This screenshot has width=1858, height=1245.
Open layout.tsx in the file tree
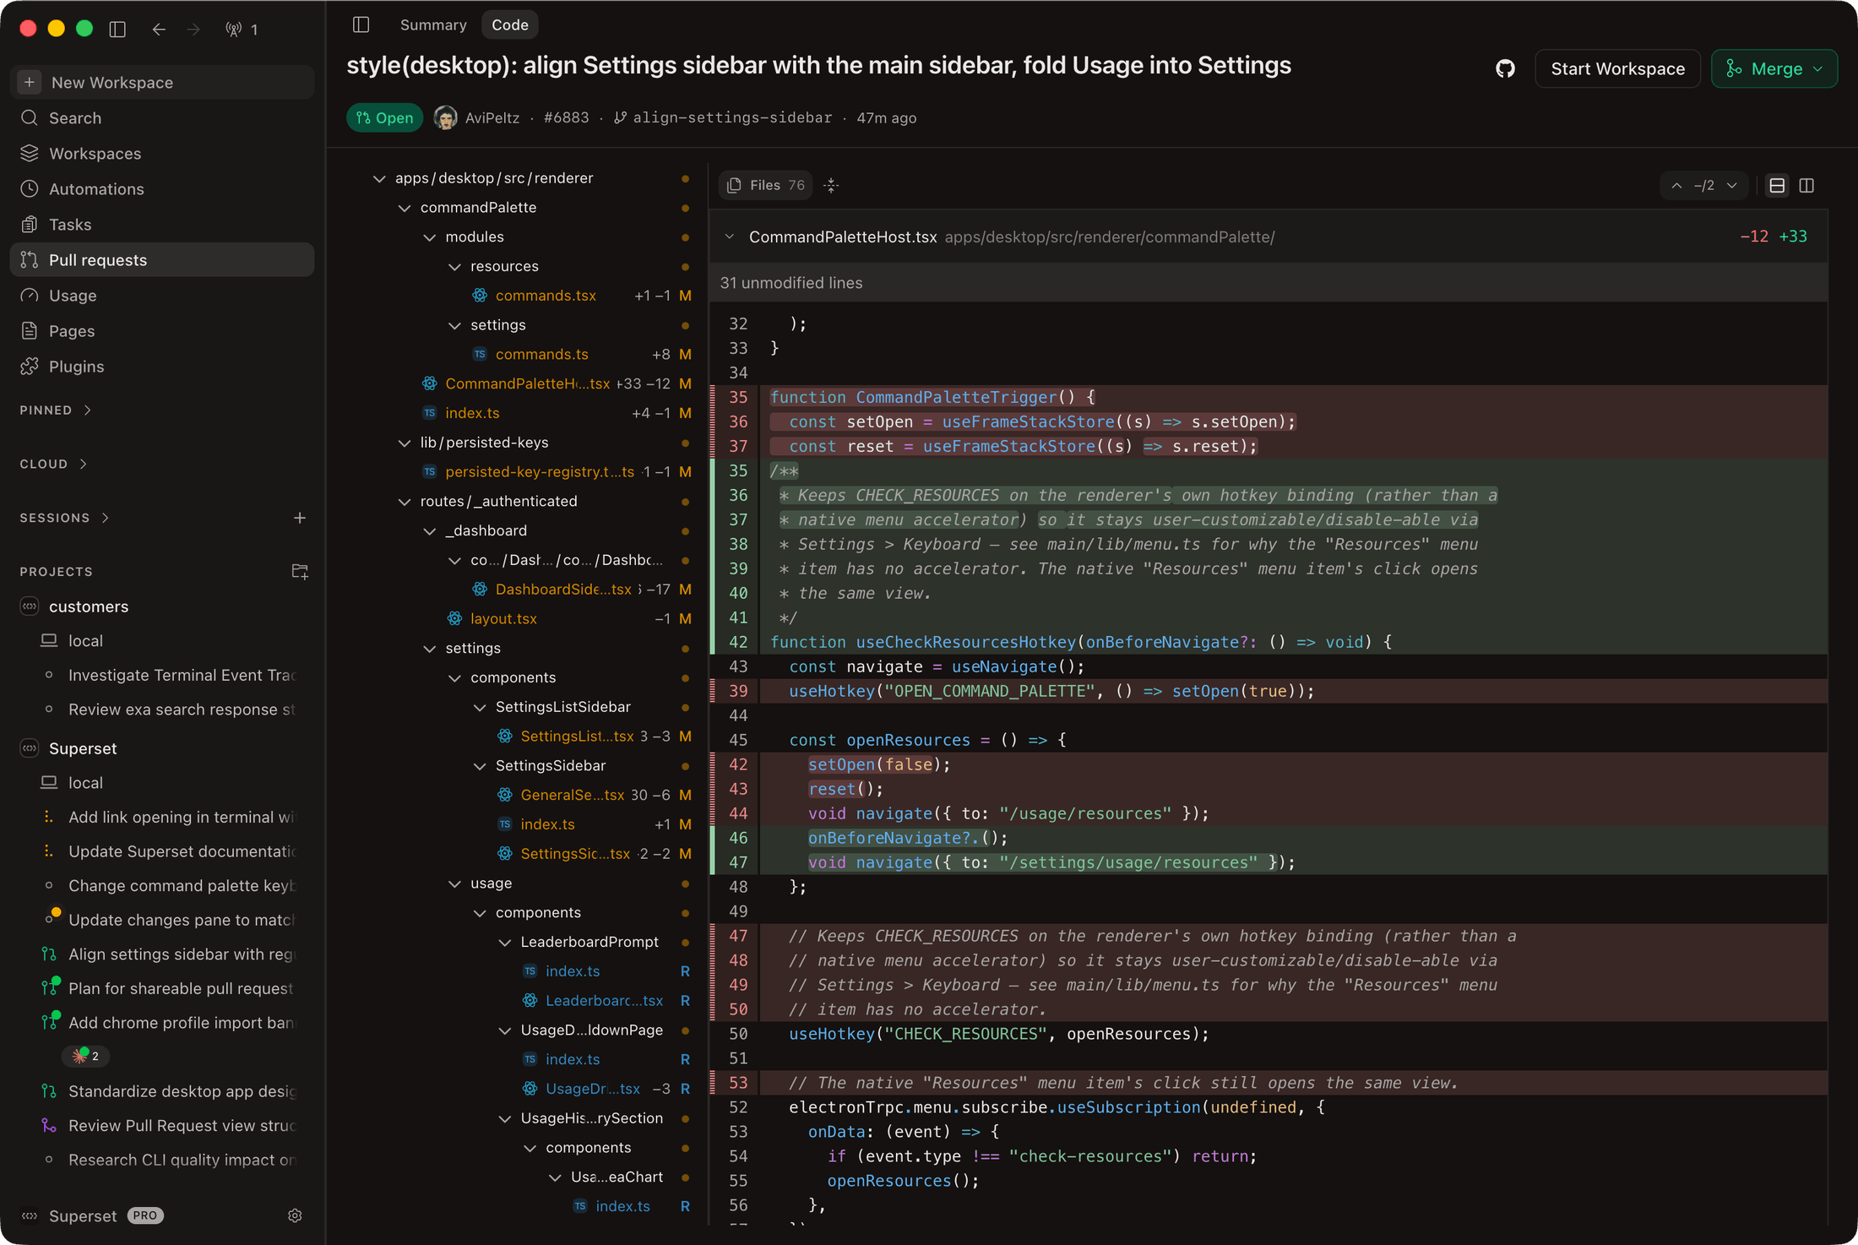[503, 619]
